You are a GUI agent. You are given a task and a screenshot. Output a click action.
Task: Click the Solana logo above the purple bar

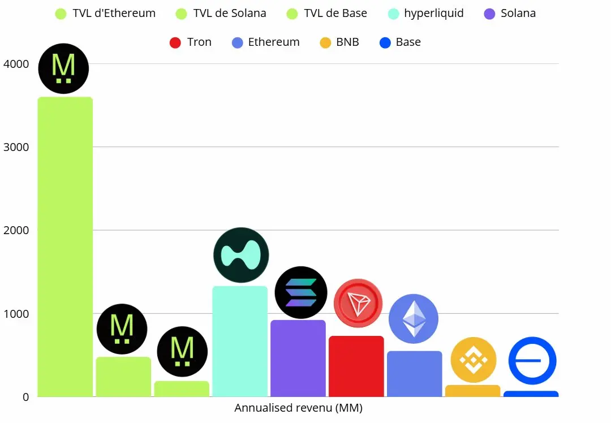tap(301, 292)
